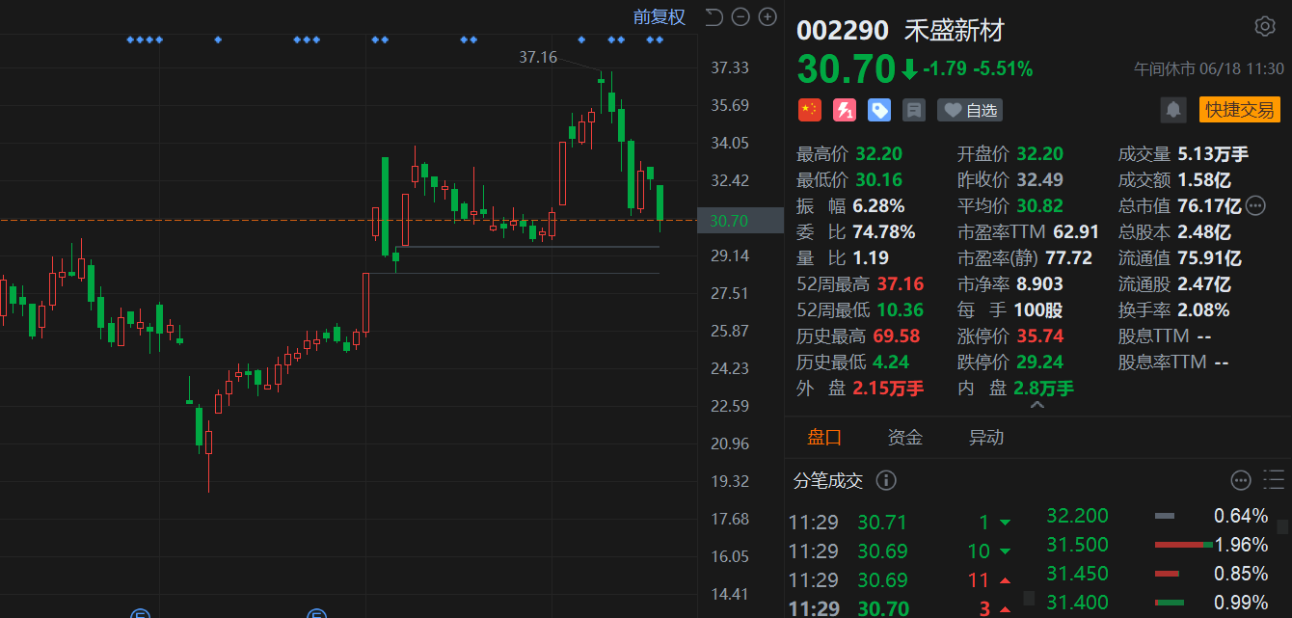Switch to the 资金 tab

click(905, 438)
